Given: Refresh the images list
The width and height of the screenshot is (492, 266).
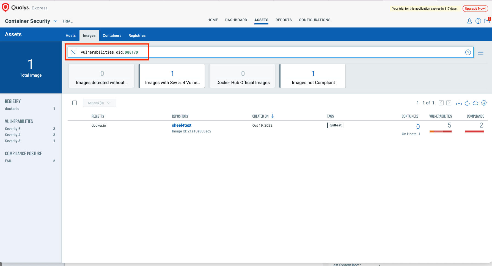Looking at the screenshot, I should pos(467,103).
